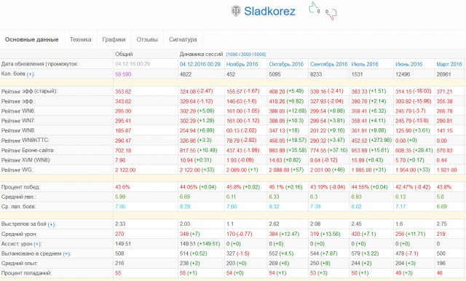Image resolution: width=466 pixels, height=281 pixels.
Task: Expand the (+) next to Вытанковано в среднем
Action: tap(66, 254)
